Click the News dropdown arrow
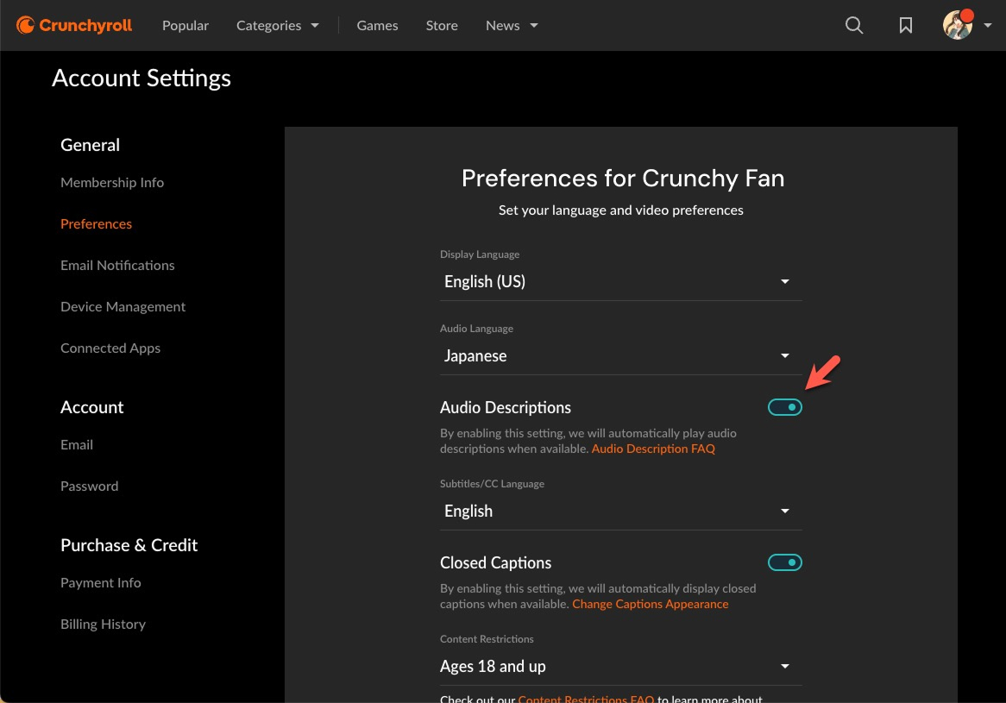 tap(533, 26)
